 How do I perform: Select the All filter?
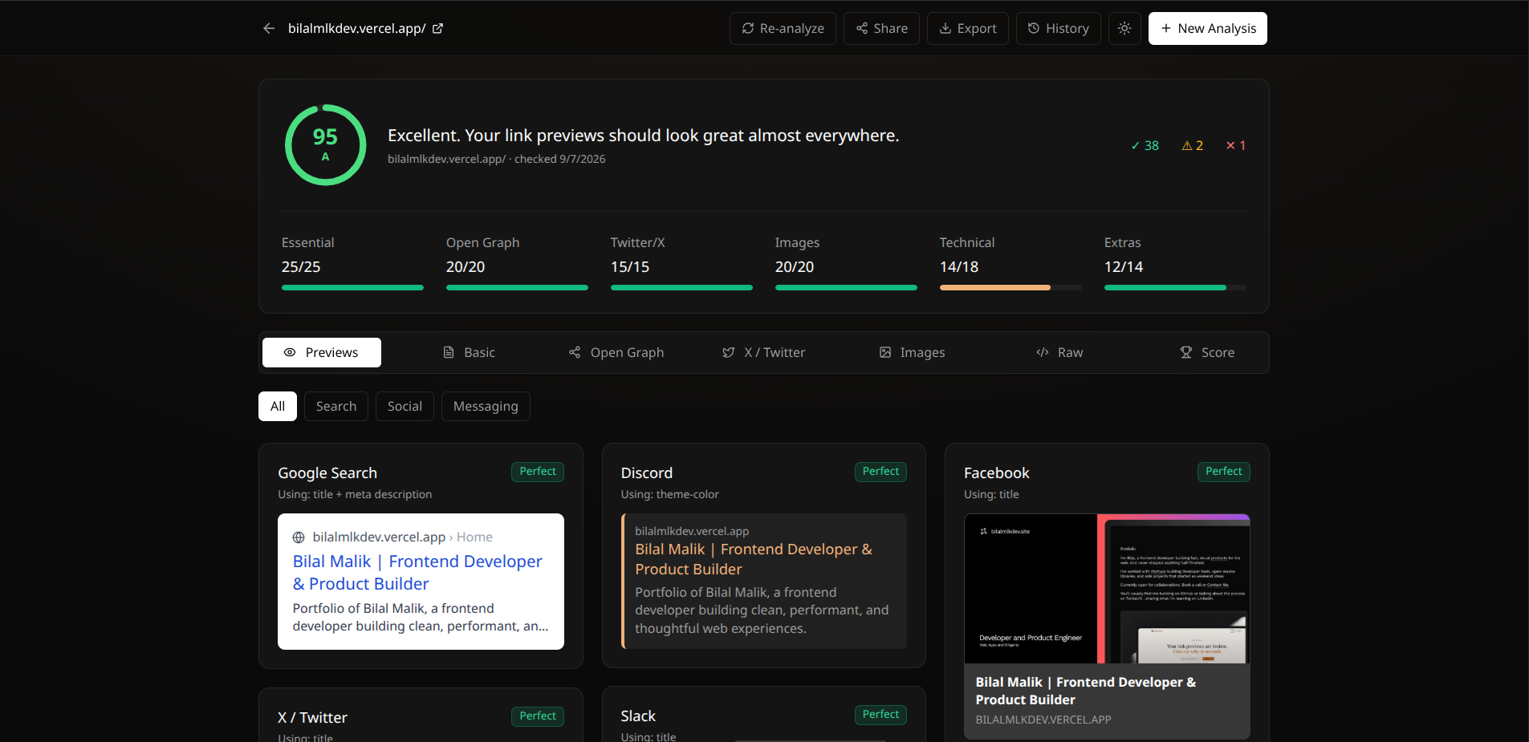point(278,407)
